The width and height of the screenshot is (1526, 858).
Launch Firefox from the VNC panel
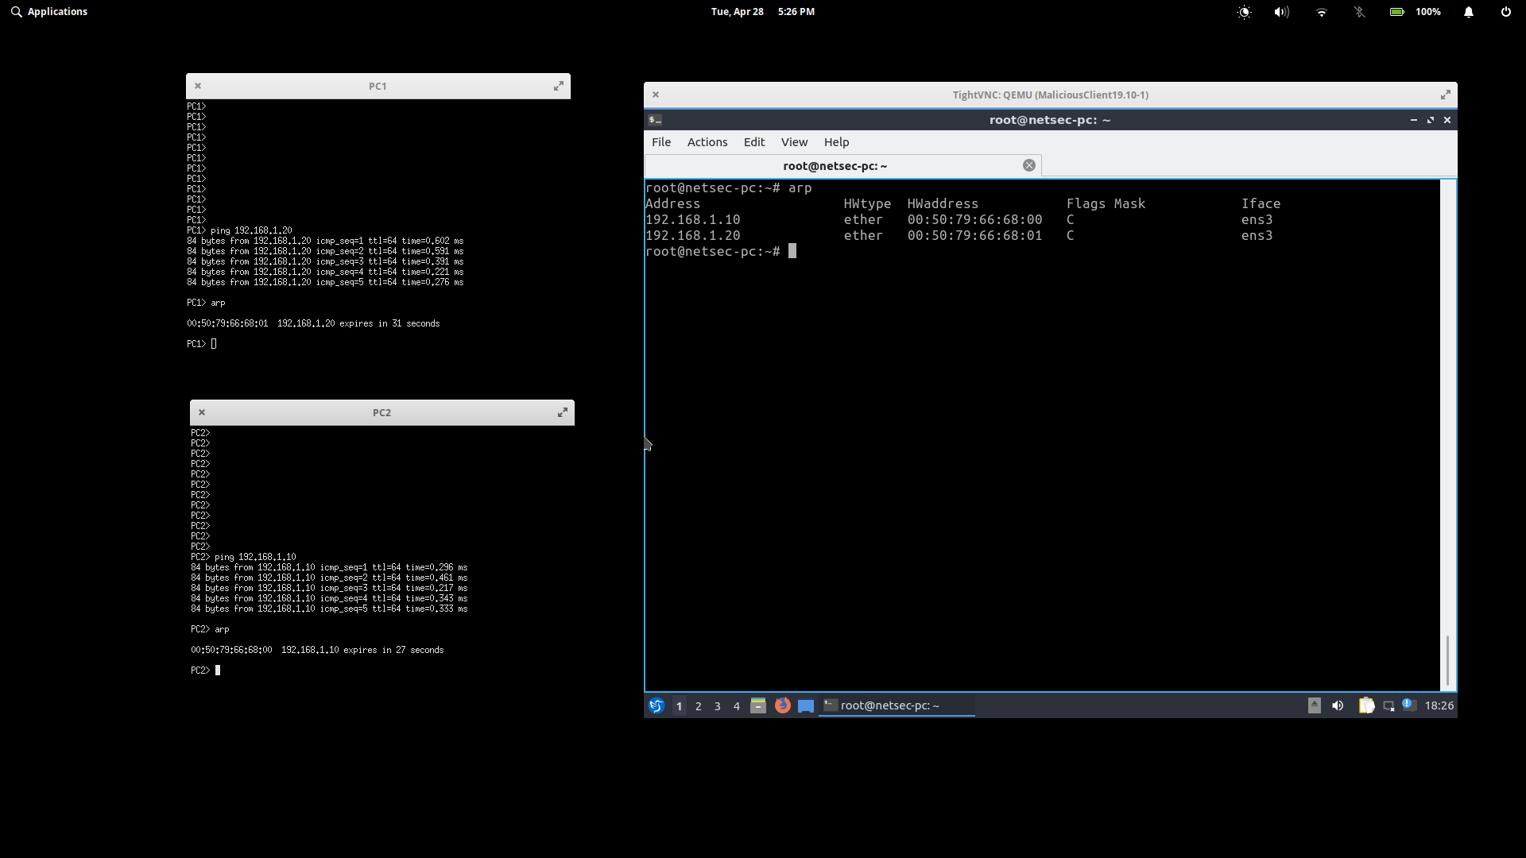(783, 705)
